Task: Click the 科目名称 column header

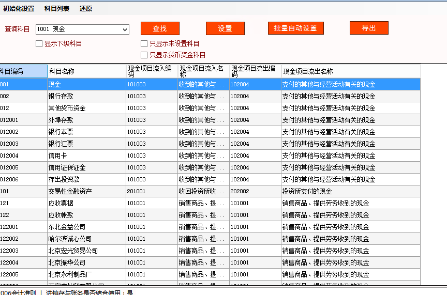Action: [86, 71]
